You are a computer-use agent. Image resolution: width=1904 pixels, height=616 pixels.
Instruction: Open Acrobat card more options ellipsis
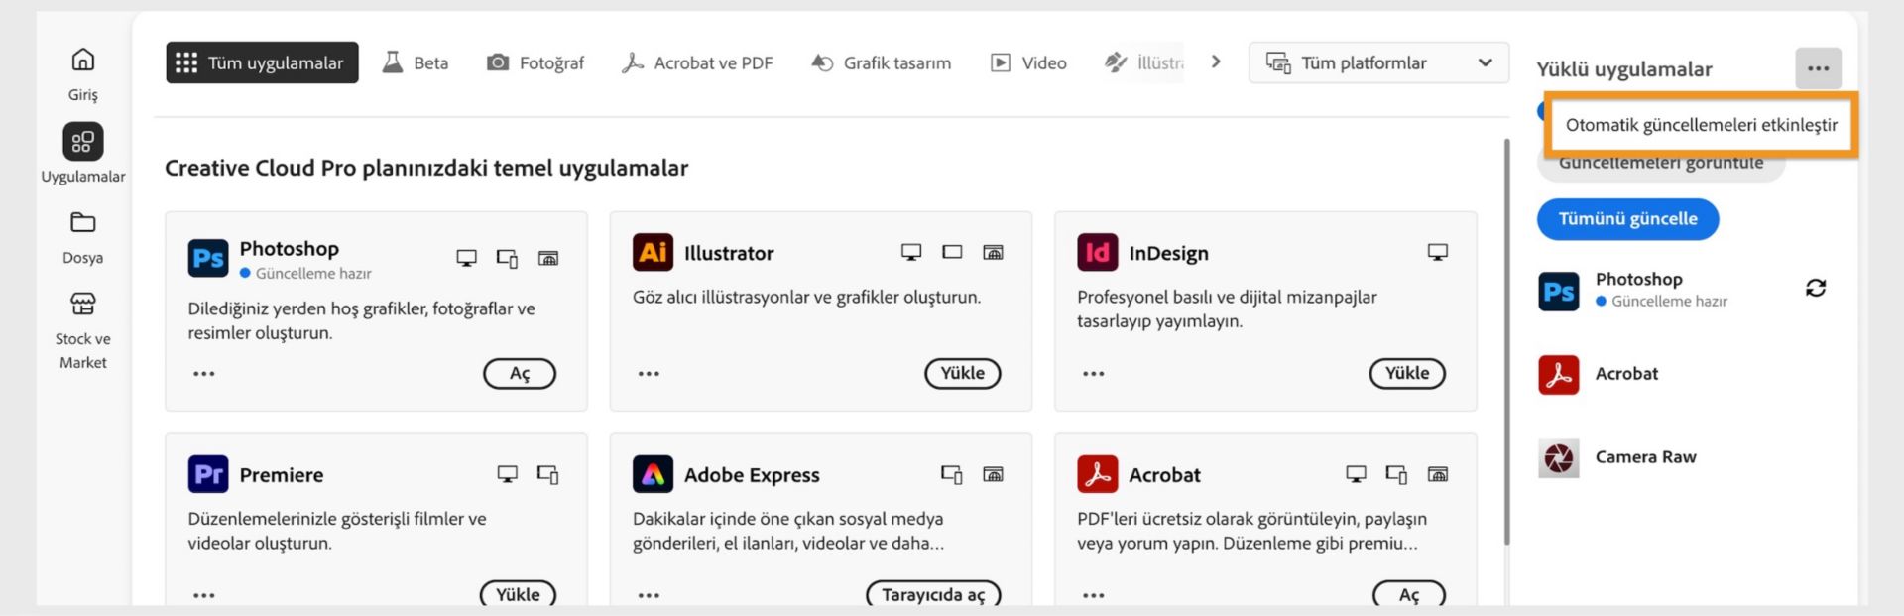point(1093,595)
